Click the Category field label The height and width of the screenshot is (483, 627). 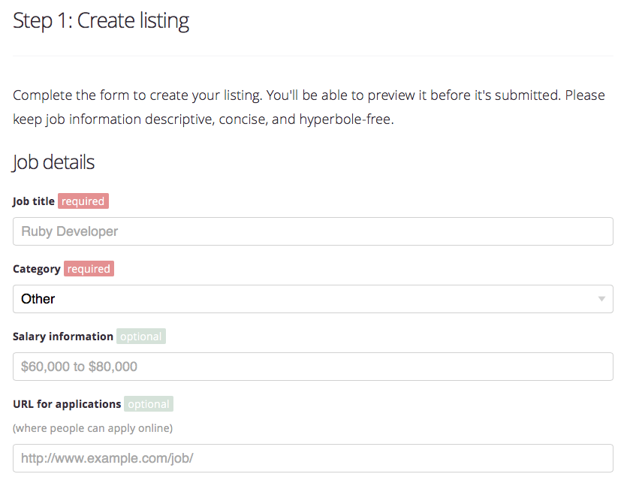(x=37, y=269)
